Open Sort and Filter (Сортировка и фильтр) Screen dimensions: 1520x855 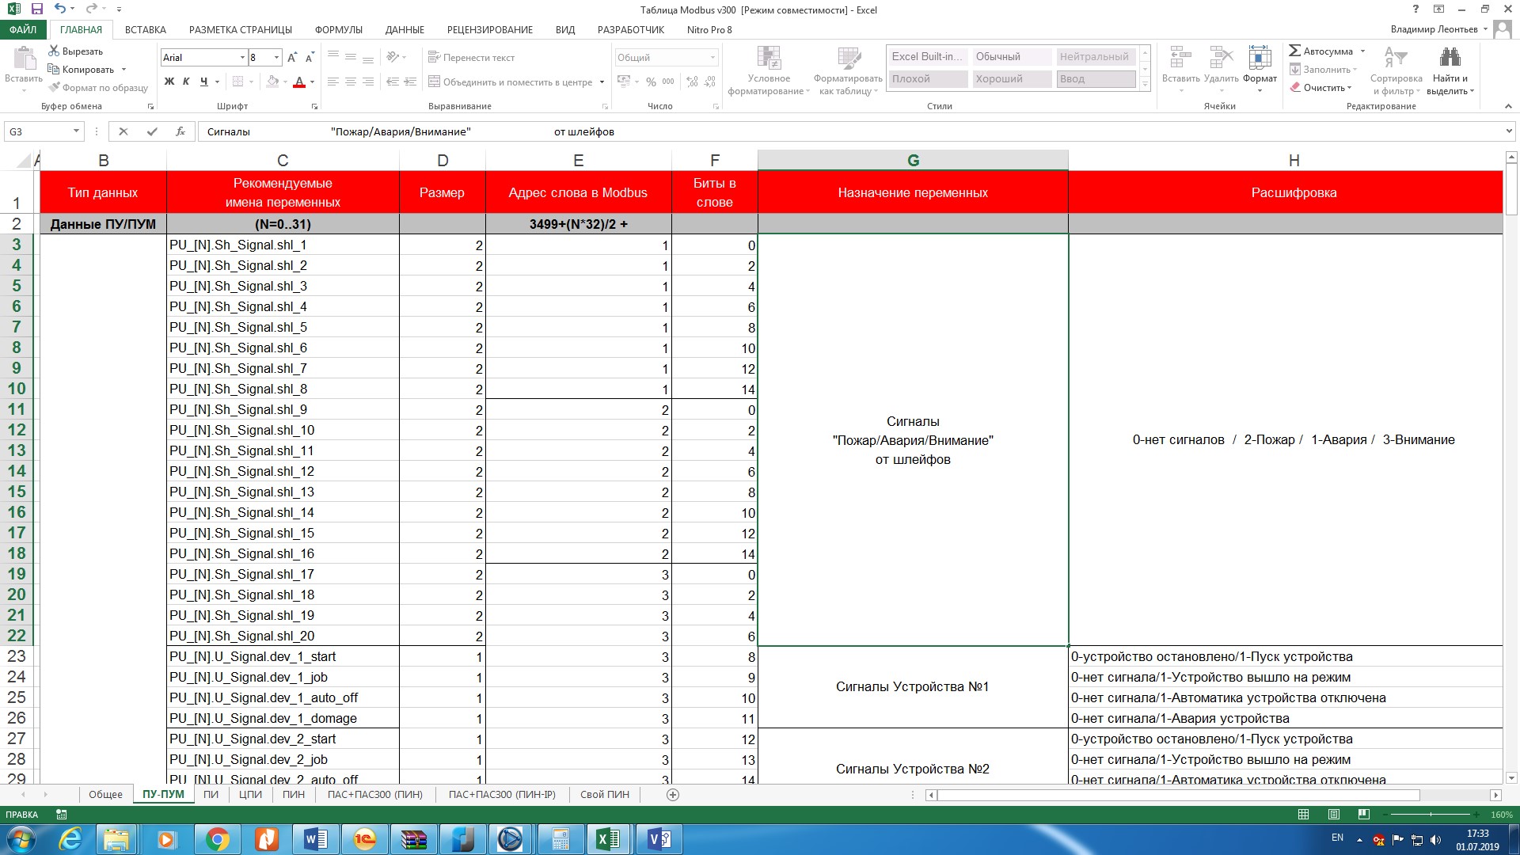tap(1396, 71)
